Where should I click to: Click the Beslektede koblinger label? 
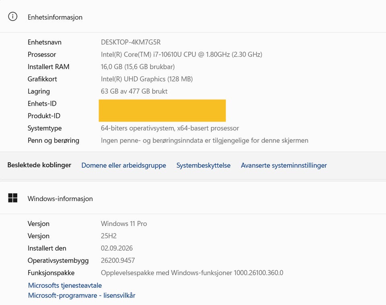(x=39, y=165)
